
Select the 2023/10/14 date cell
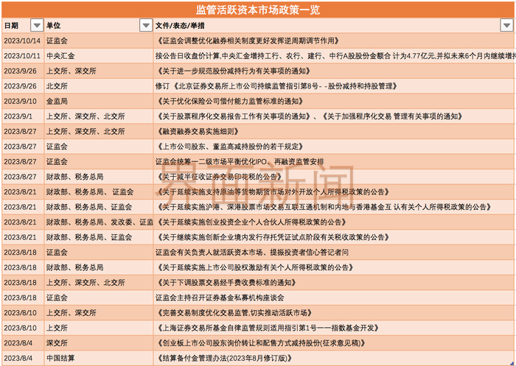(x=23, y=41)
